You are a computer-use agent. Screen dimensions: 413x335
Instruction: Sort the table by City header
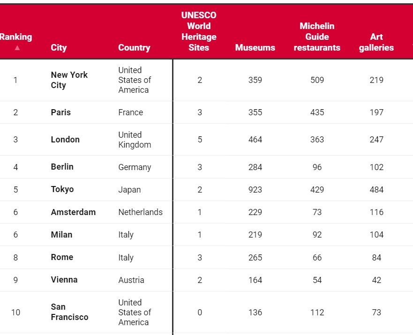pyautogui.click(x=59, y=47)
